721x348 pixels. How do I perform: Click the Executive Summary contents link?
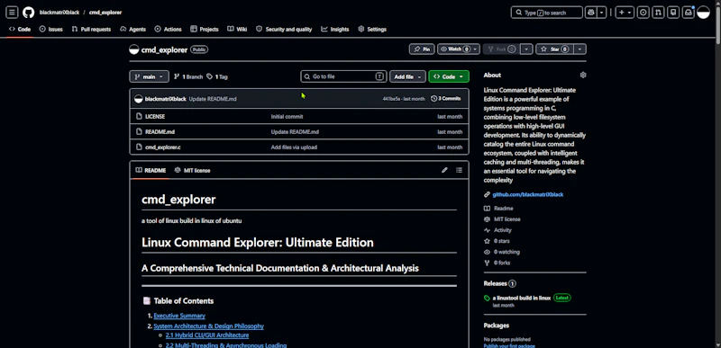pos(179,316)
